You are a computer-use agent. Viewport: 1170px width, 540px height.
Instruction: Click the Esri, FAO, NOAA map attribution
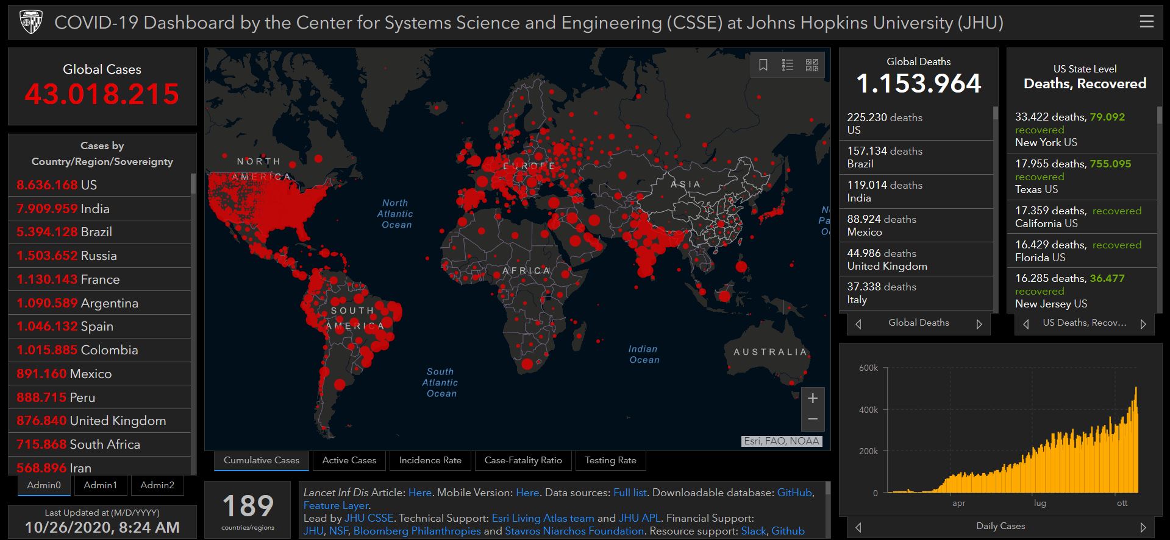782,441
